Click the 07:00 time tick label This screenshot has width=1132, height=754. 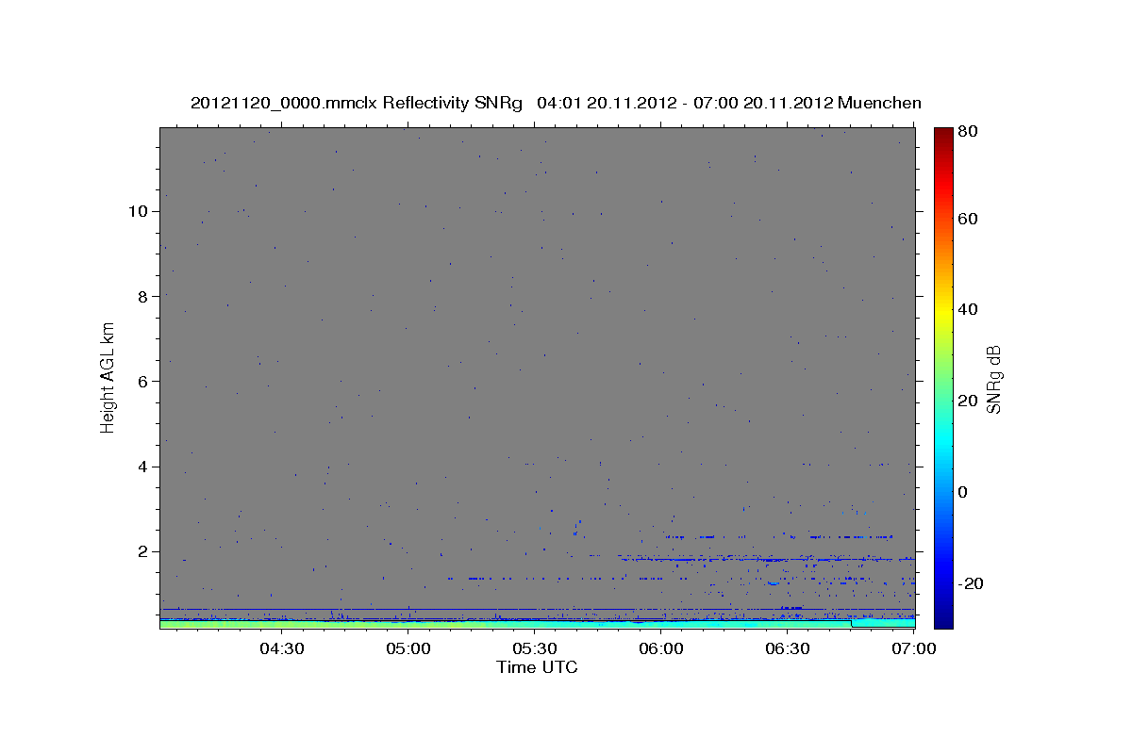[x=913, y=648]
